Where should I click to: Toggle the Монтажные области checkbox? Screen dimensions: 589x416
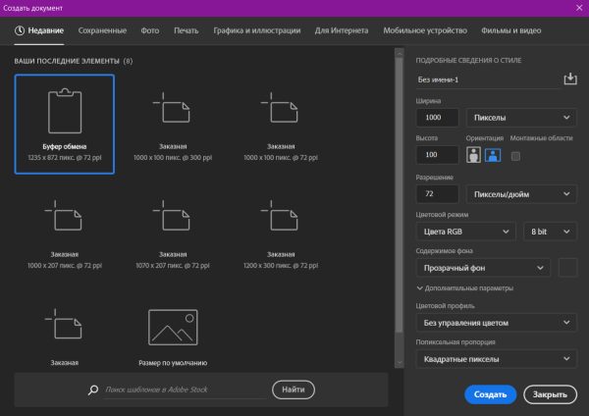[516, 155]
